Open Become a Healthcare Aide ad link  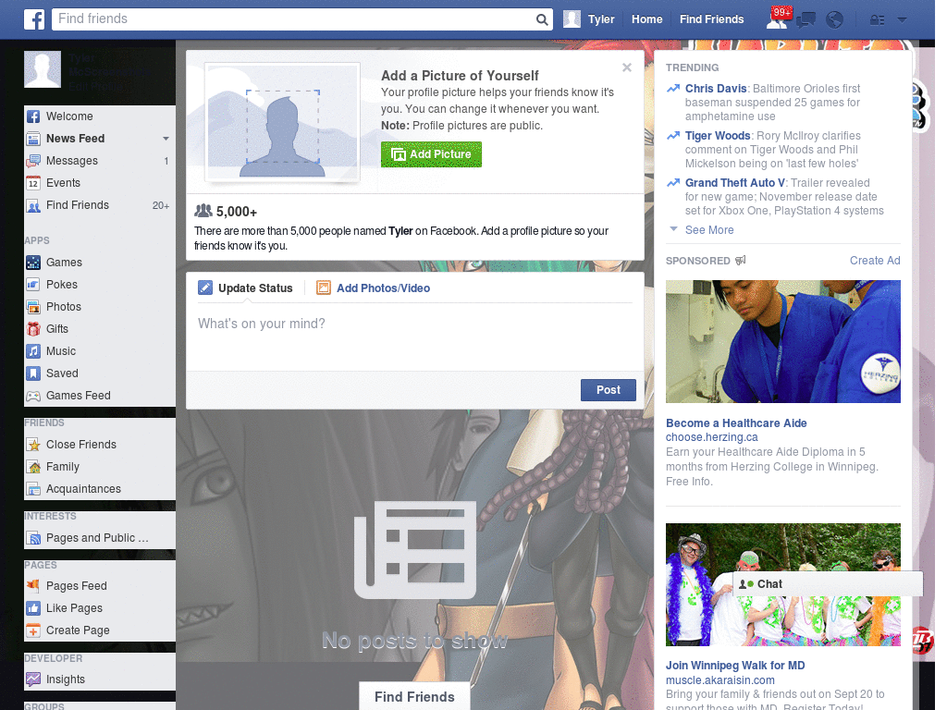click(x=736, y=423)
